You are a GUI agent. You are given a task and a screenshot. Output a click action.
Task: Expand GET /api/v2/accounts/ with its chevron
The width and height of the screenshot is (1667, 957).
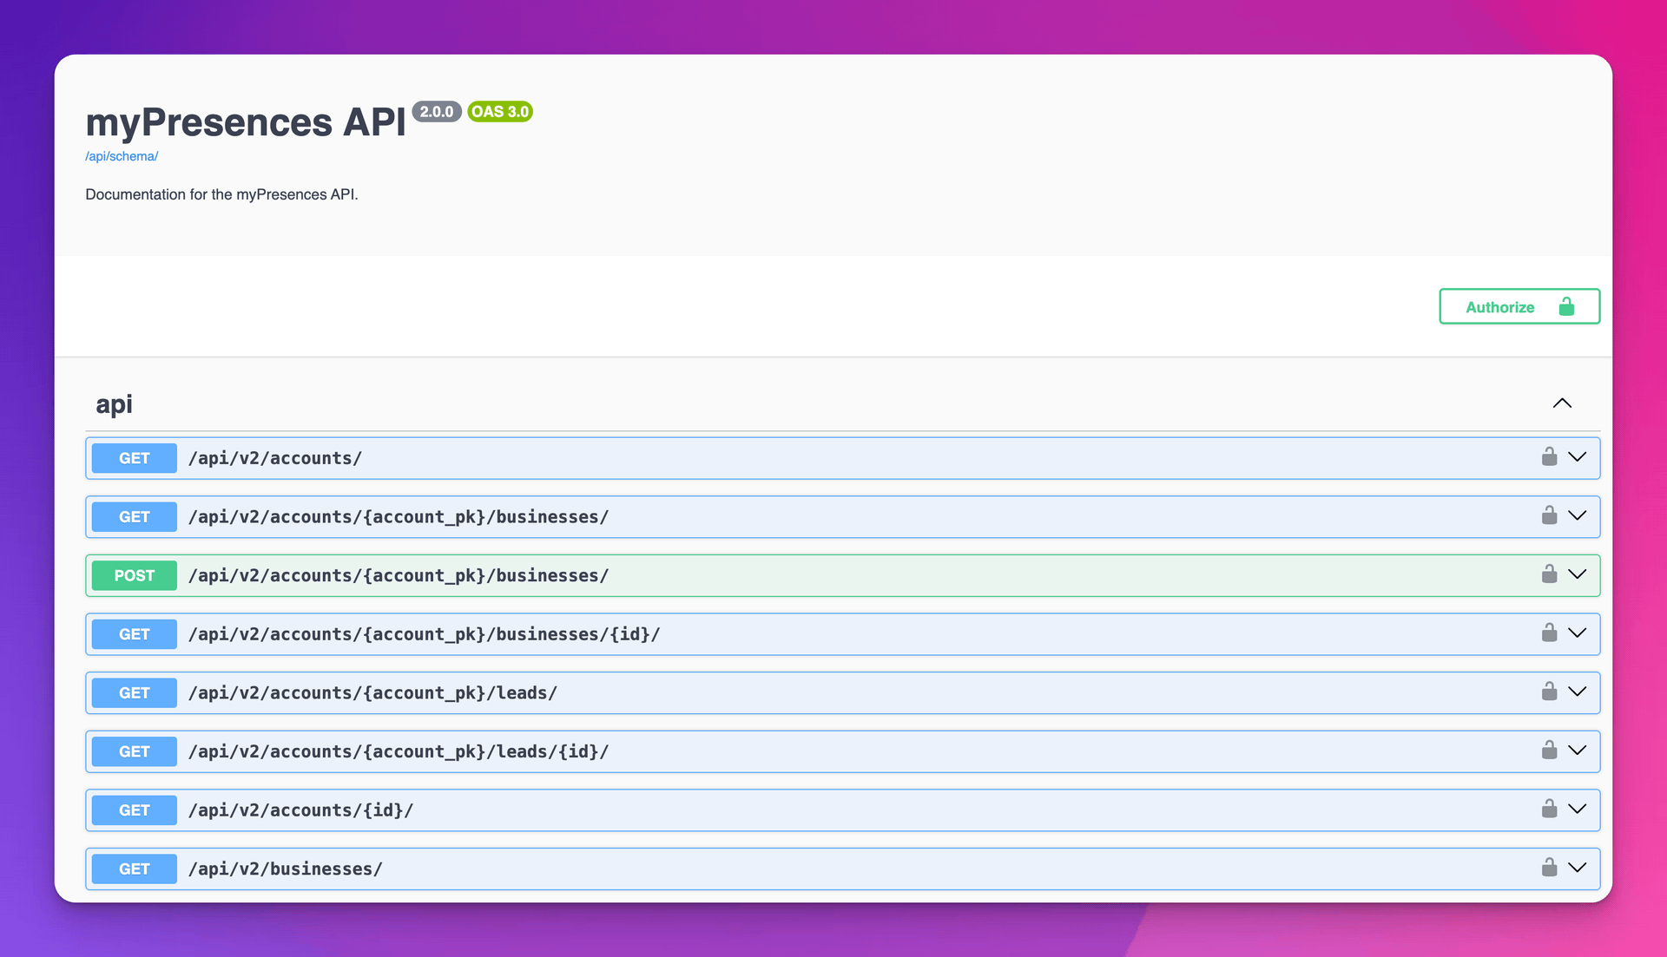coord(1577,457)
